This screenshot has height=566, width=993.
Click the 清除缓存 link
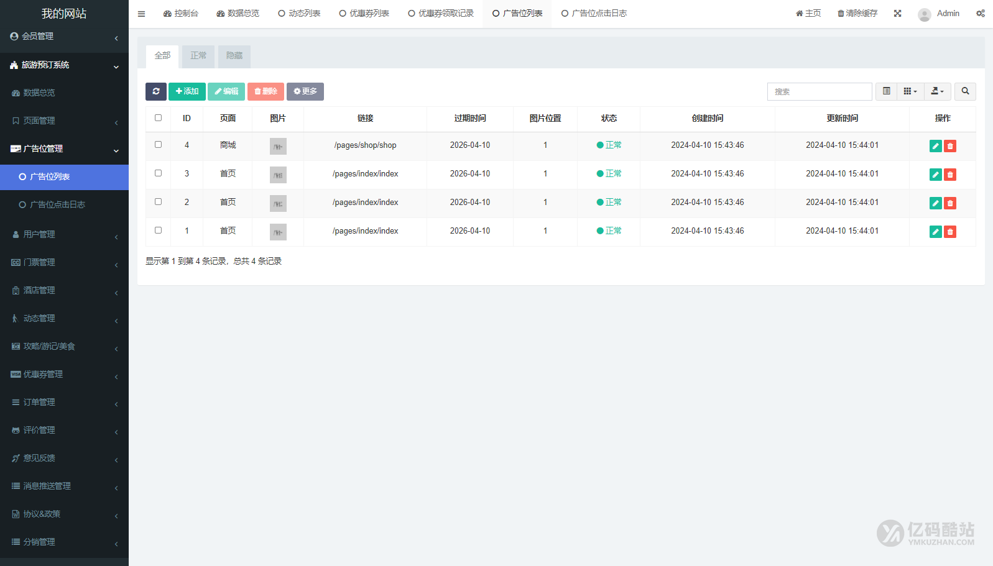(857, 14)
